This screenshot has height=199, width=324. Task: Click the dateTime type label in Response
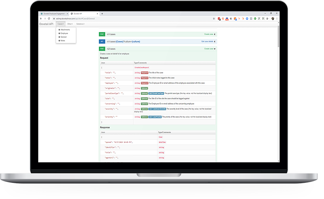(162, 142)
